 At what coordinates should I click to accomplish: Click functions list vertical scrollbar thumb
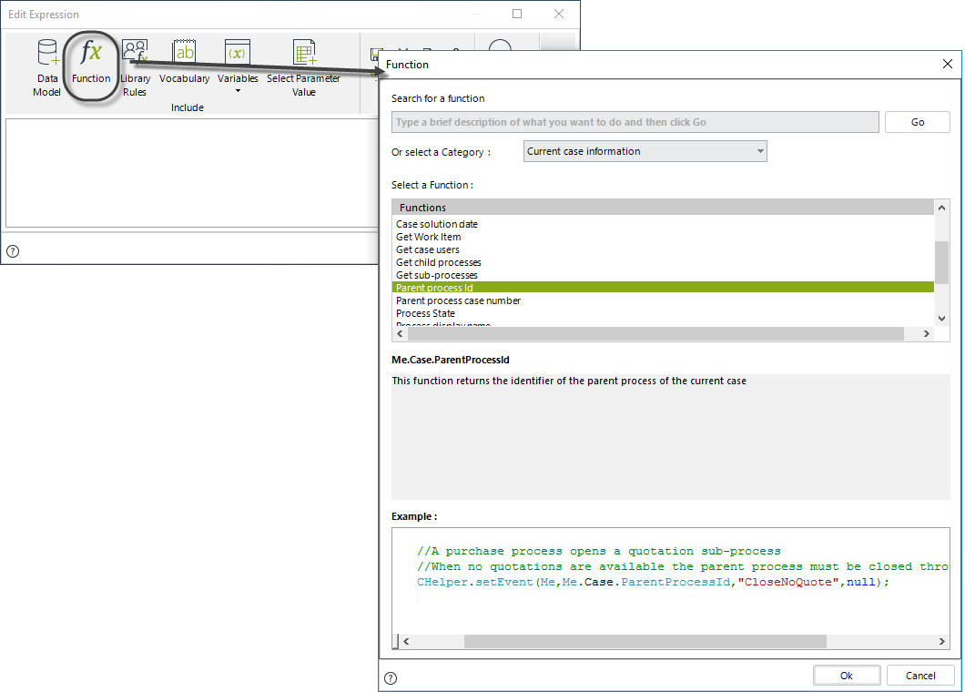(941, 262)
